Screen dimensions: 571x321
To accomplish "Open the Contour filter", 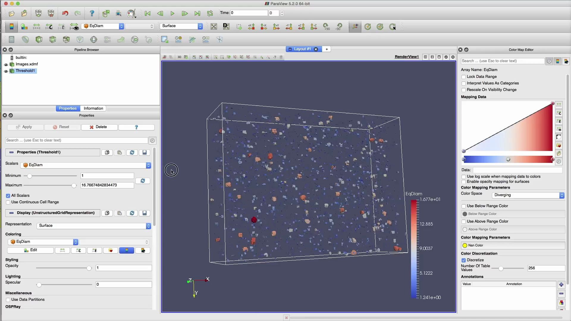I will click(x=25, y=40).
